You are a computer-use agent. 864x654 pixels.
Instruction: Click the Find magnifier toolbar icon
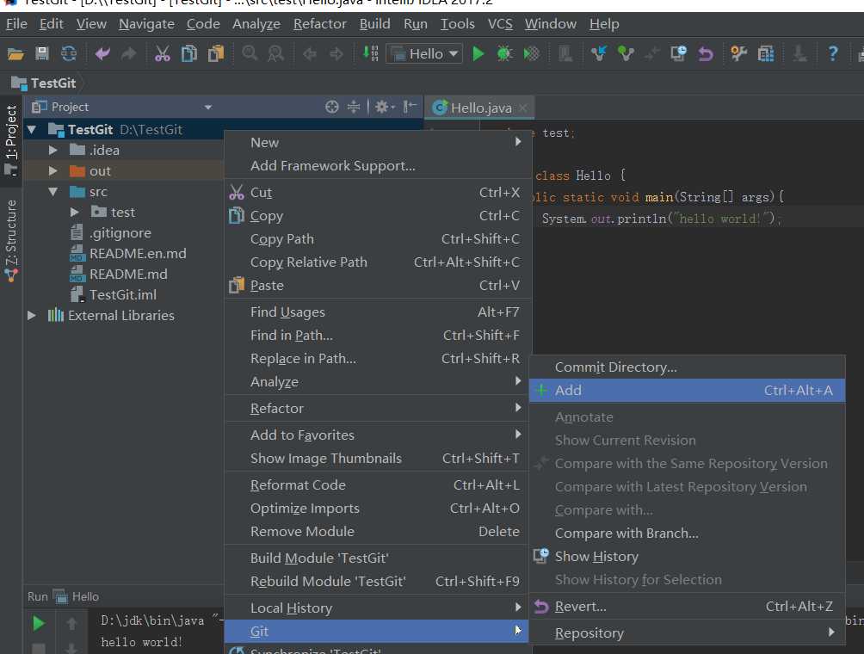(250, 53)
